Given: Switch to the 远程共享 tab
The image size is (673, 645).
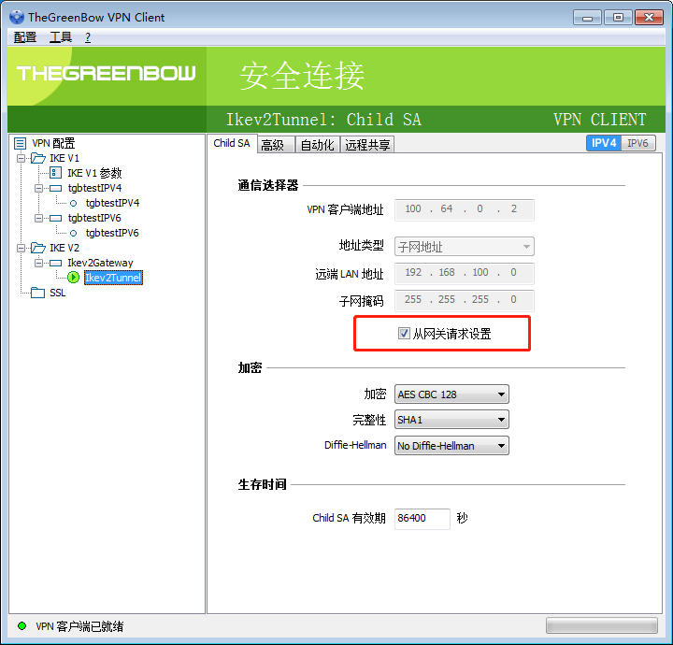Looking at the screenshot, I should (367, 145).
